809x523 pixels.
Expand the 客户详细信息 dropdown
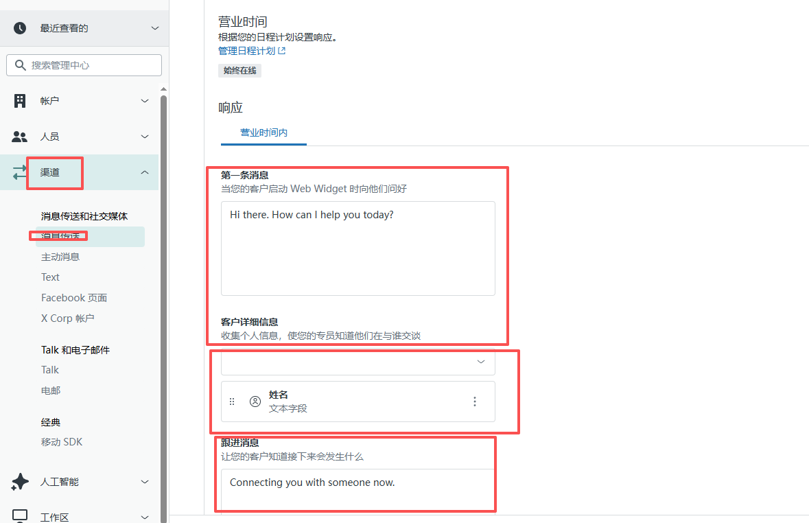[480, 362]
